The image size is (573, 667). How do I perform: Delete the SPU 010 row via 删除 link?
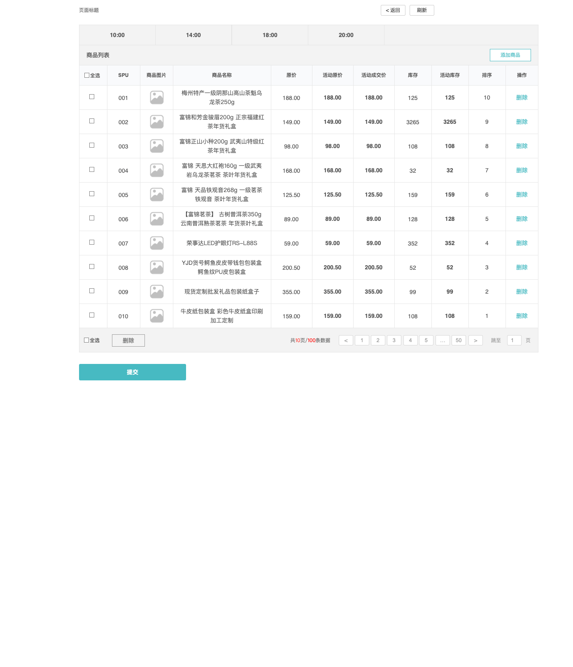pyautogui.click(x=522, y=316)
